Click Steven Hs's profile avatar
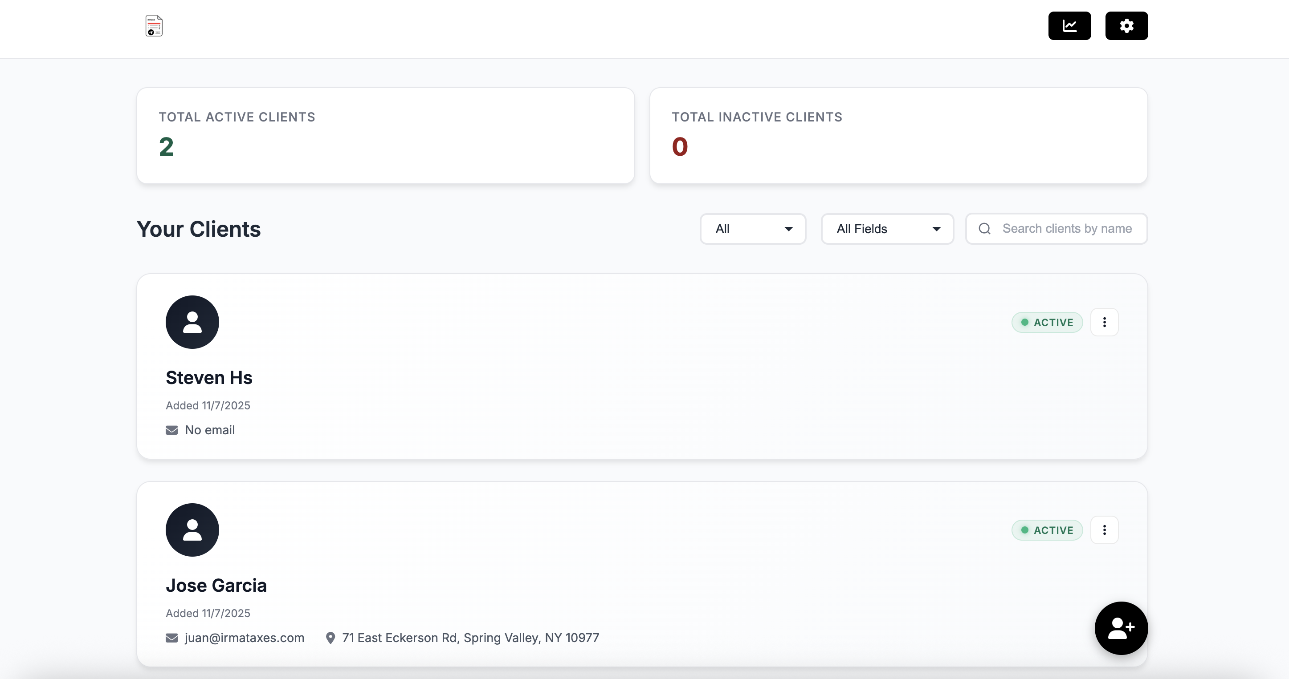 (x=192, y=322)
